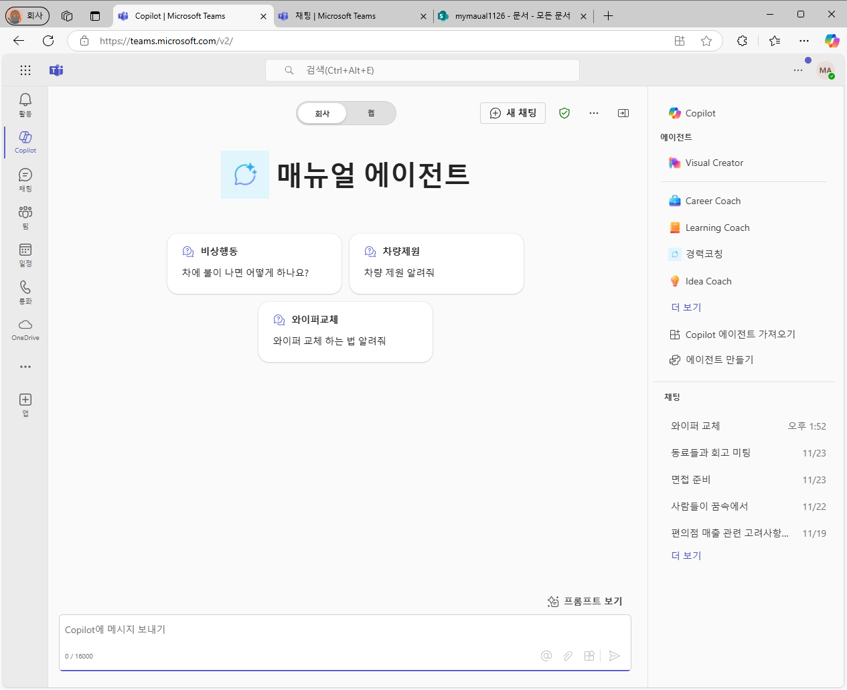Select the 차량제원 prompt card

click(x=437, y=264)
